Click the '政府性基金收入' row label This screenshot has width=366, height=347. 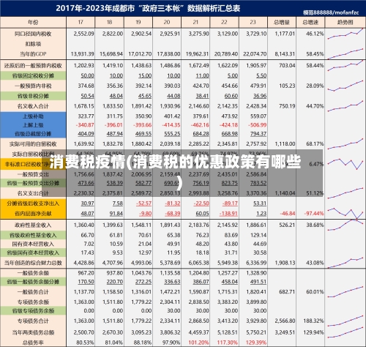(x=33, y=225)
